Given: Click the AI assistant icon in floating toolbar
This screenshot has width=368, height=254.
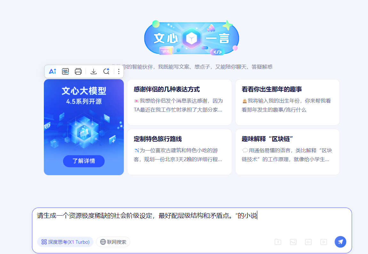Looking at the screenshot, I should pos(52,71).
